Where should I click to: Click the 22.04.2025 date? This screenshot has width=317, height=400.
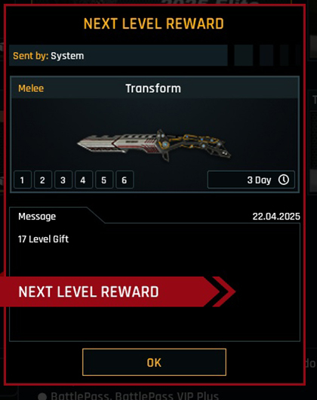276,217
